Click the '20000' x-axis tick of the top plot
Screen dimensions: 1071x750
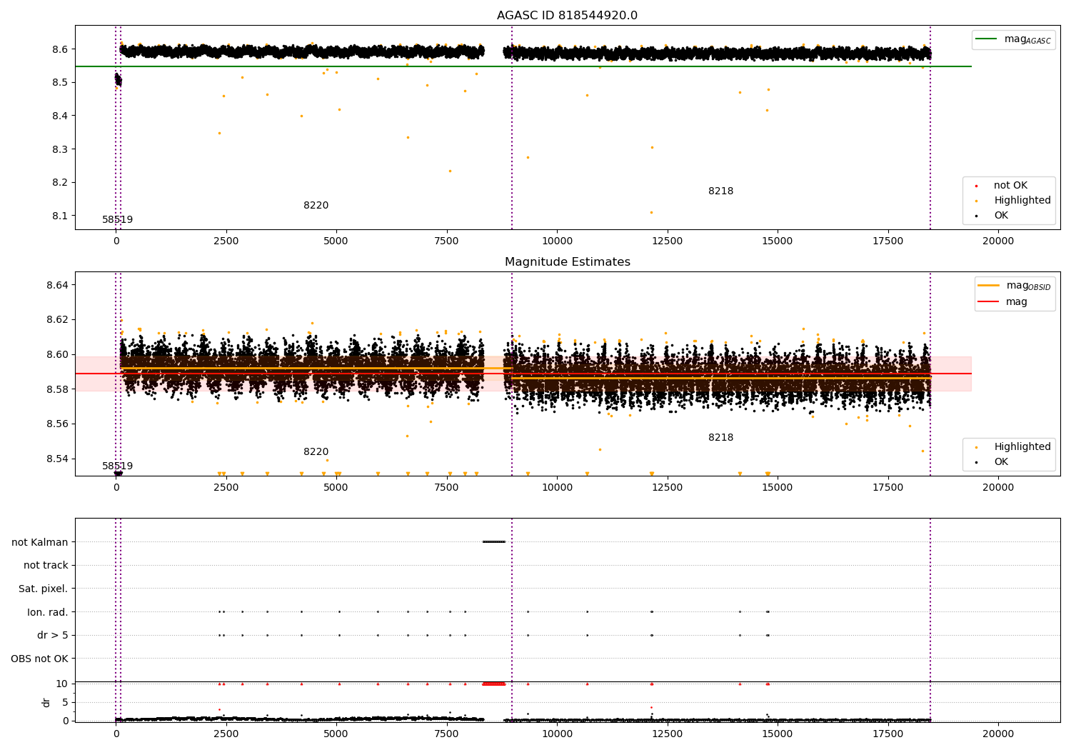pyautogui.click(x=998, y=241)
